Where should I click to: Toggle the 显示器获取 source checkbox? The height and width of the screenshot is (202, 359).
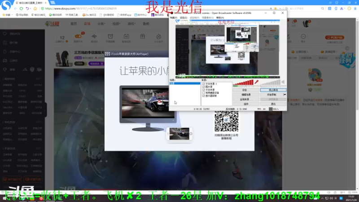[x=204, y=96]
